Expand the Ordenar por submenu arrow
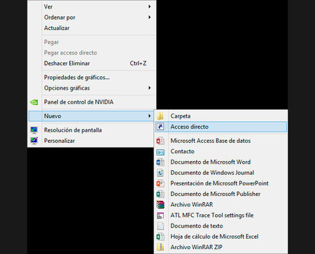 (x=149, y=17)
